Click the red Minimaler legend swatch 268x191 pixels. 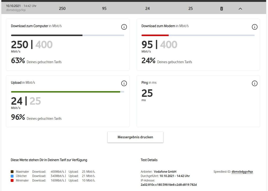(x=12, y=181)
